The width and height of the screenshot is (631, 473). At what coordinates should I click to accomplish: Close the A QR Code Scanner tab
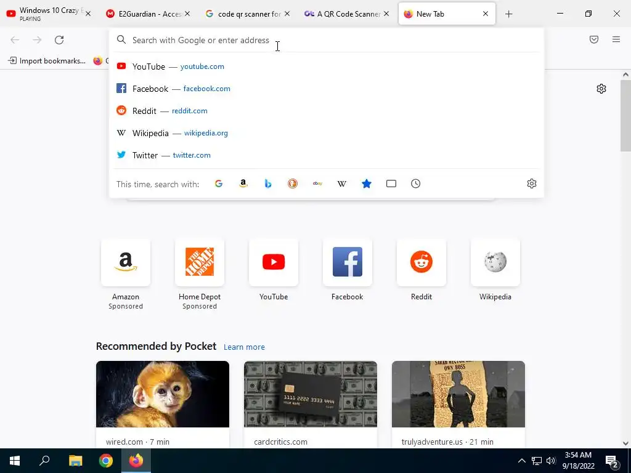(x=386, y=14)
